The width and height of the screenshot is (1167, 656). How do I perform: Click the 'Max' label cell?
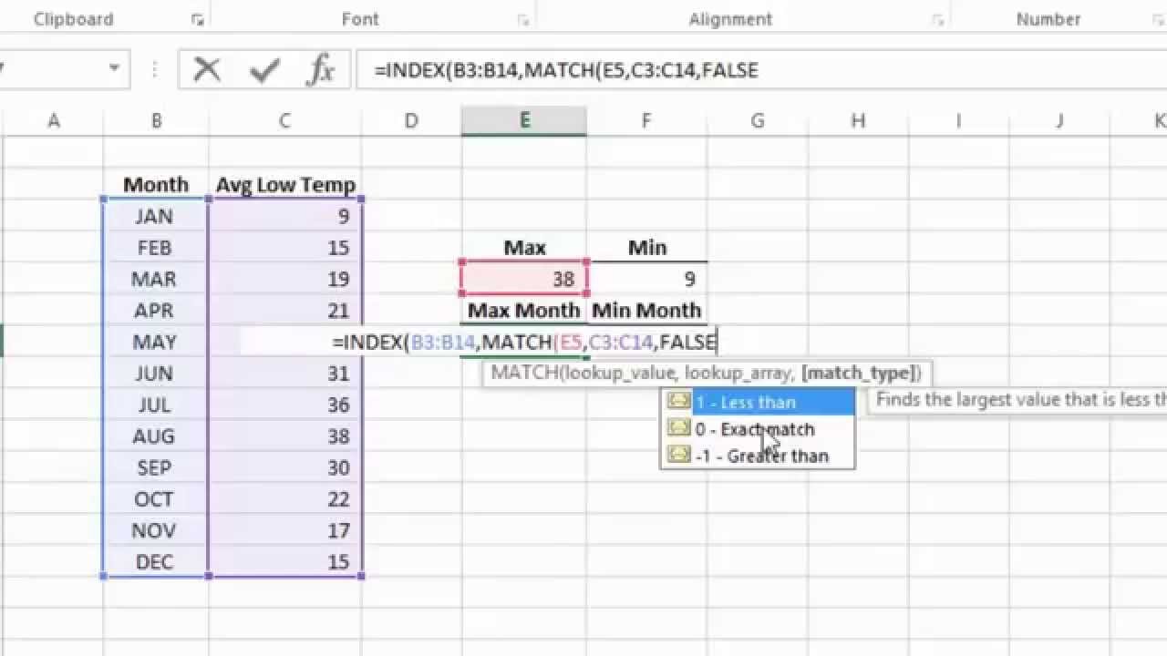524,248
